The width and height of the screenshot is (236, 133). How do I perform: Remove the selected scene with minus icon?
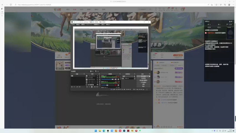(74, 87)
